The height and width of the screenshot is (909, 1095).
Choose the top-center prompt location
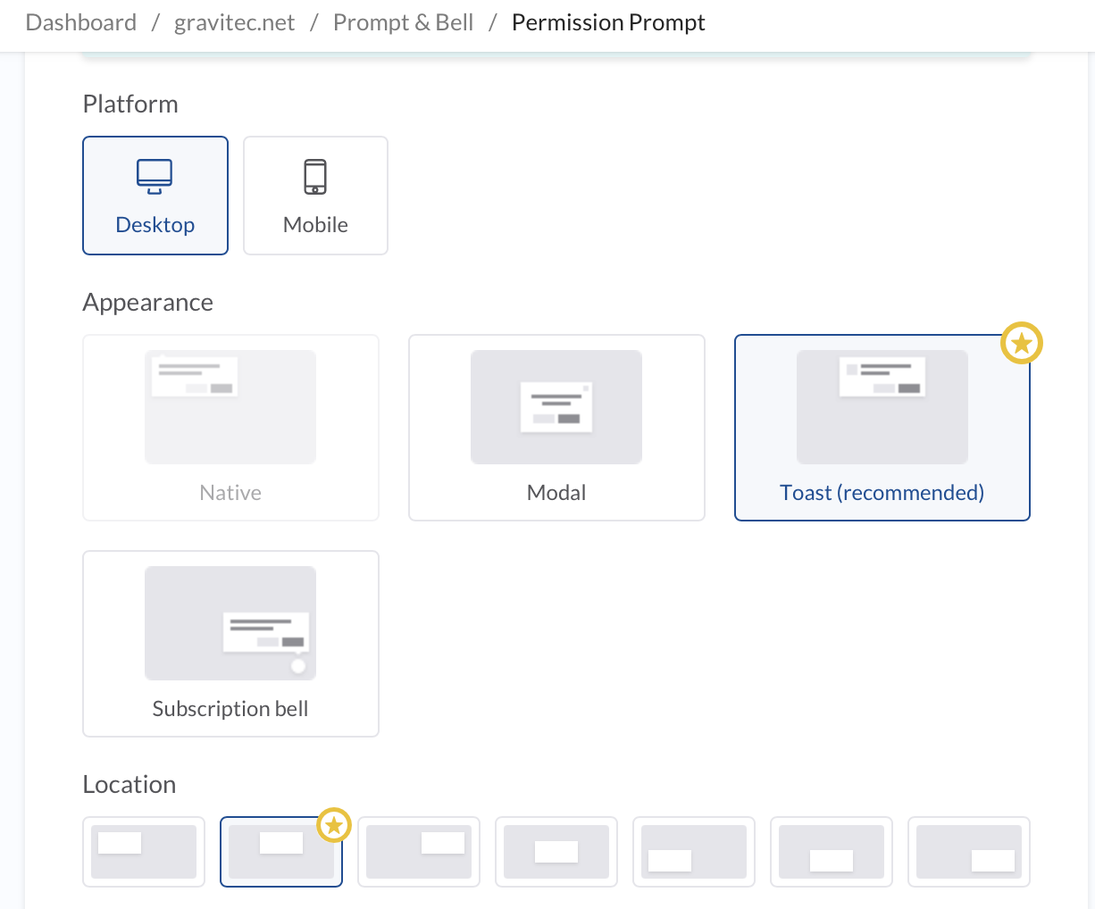(x=281, y=852)
